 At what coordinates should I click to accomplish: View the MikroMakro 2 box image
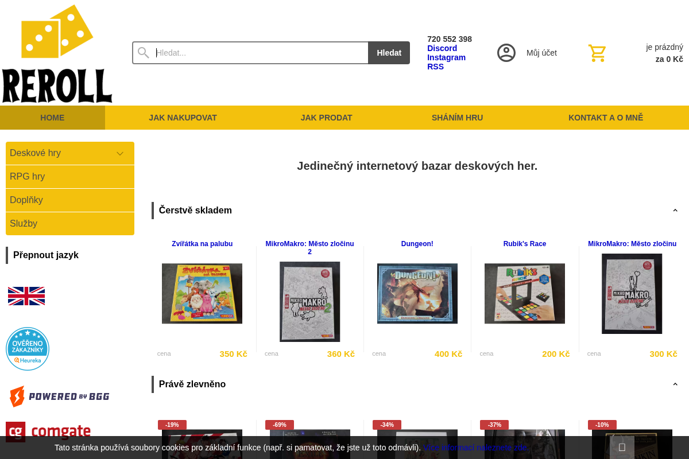coord(310,302)
